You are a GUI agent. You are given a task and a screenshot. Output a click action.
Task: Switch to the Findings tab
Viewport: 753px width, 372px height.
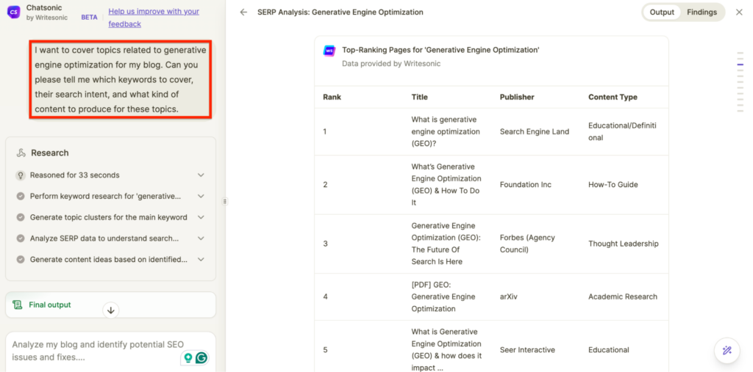[702, 12]
